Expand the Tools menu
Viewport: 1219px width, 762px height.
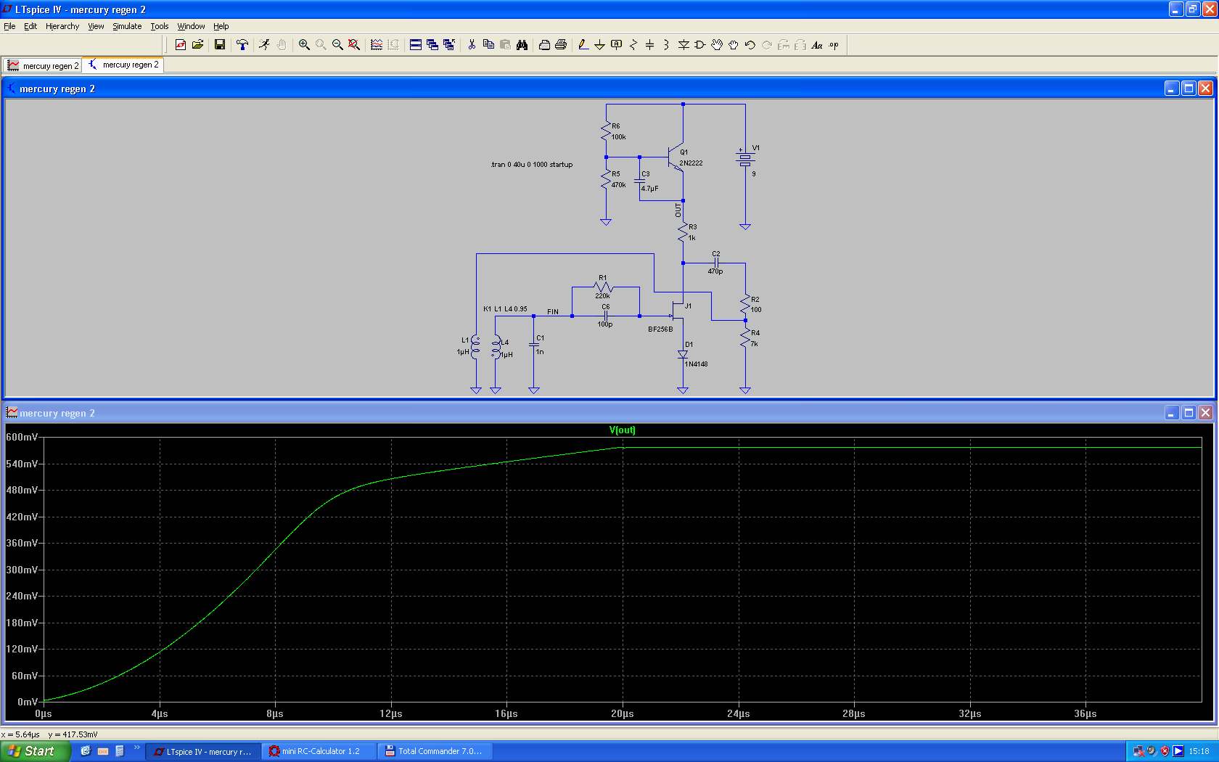pyautogui.click(x=159, y=26)
